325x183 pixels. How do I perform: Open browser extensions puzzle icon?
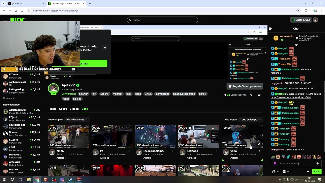click(x=306, y=11)
